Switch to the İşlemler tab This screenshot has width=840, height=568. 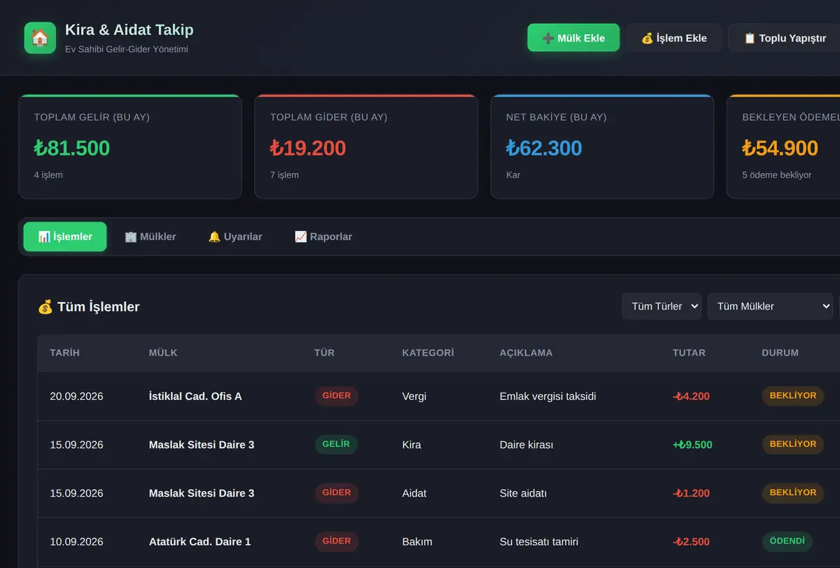tap(65, 237)
